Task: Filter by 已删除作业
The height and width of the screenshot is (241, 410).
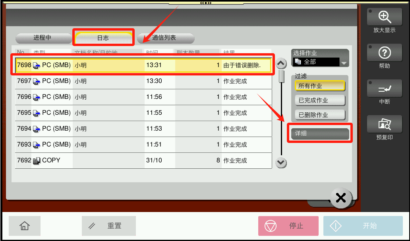Action: click(320, 115)
